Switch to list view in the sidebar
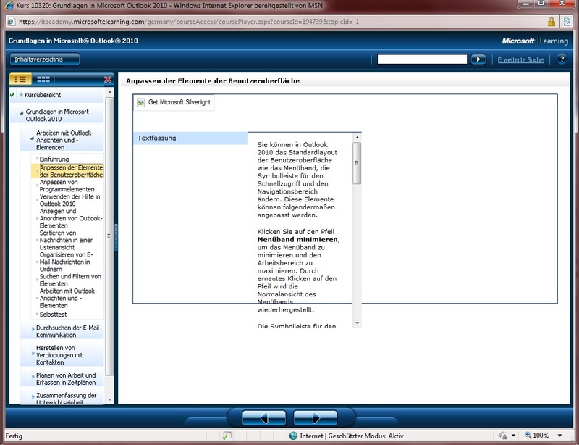Viewport: 579px width, 445px height. (21, 79)
